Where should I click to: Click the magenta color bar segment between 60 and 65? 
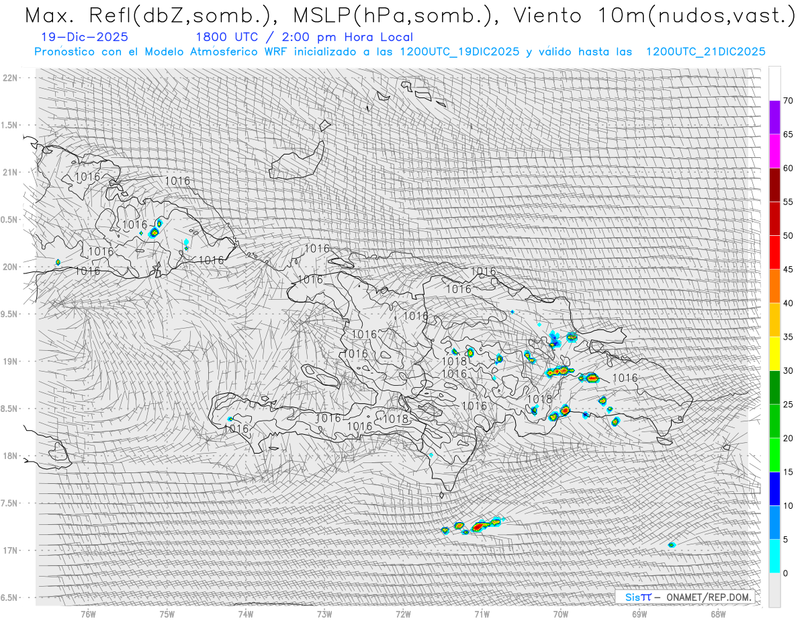tap(774, 151)
